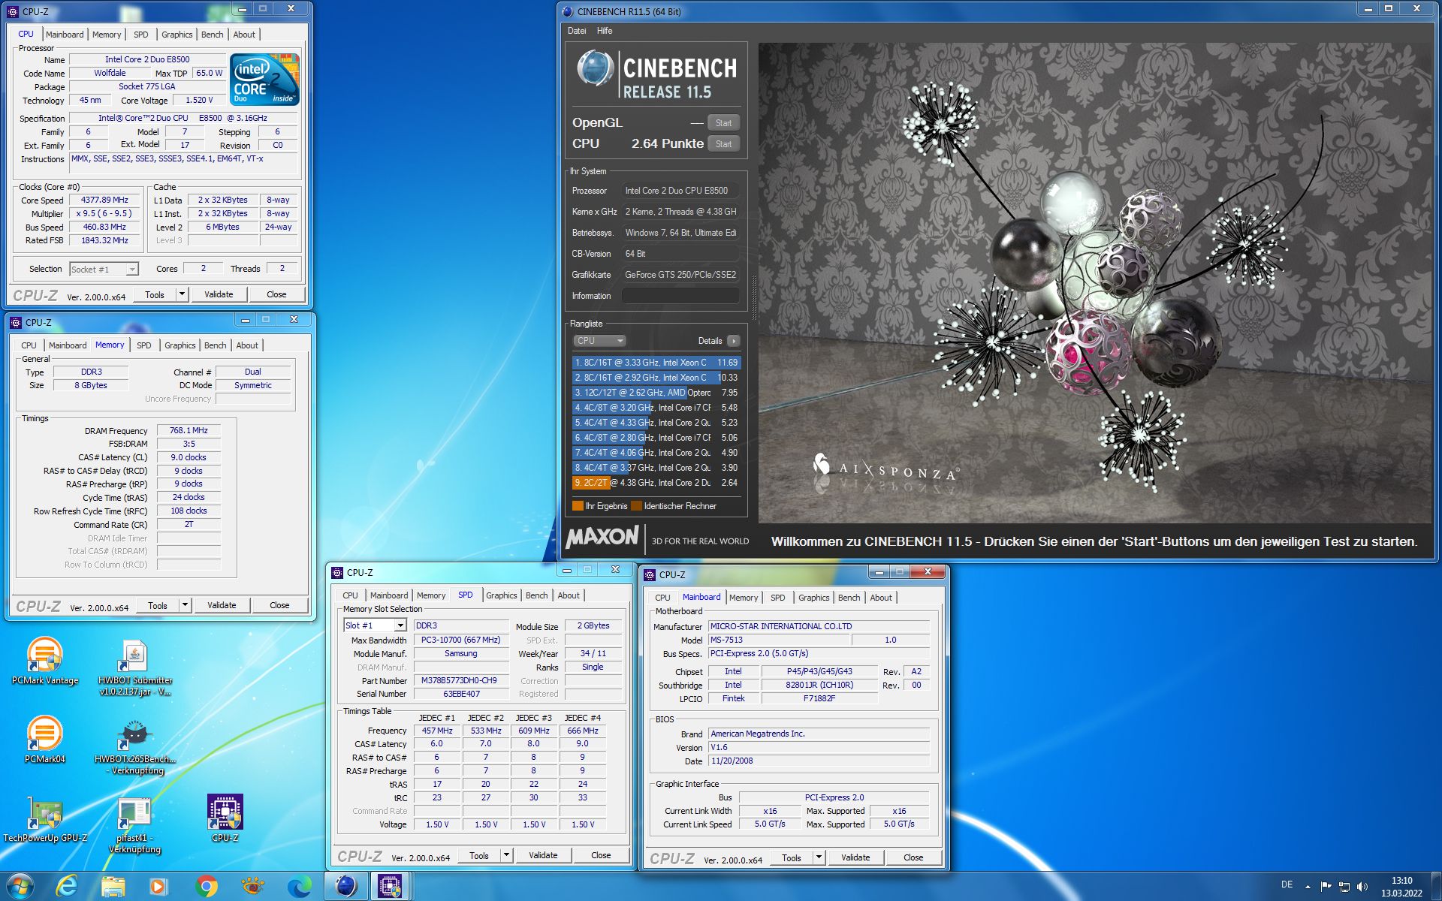Open Socket #1 selection dropdown
This screenshot has height=901, width=1442.
point(104,269)
